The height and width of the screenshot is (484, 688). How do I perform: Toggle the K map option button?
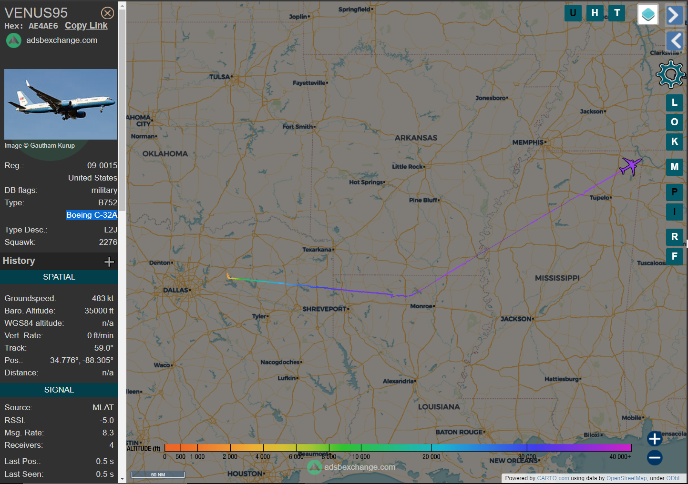point(674,141)
